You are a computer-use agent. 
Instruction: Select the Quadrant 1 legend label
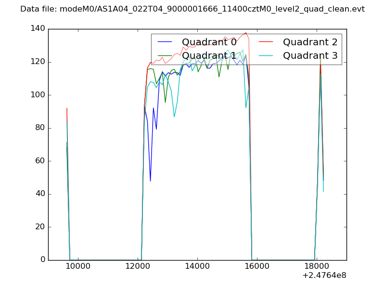point(209,55)
